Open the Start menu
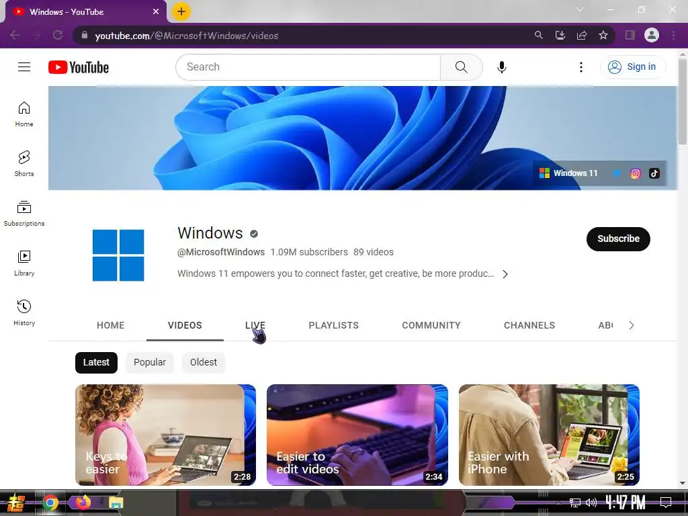 [x=15, y=503]
